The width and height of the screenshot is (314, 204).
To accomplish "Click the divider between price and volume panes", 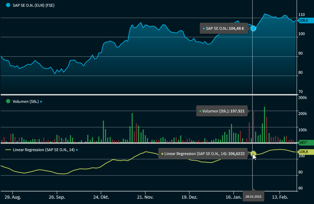I will click(x=148, y=95).
